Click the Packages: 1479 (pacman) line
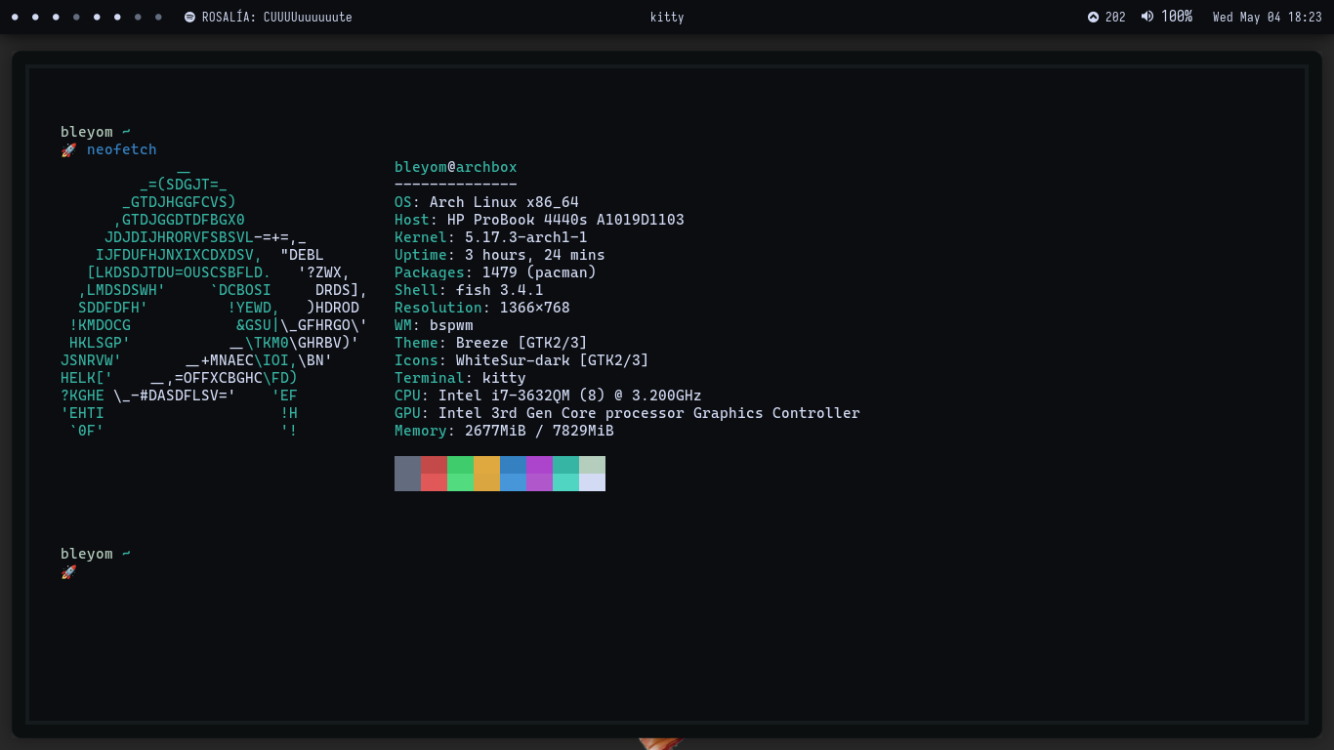This screenshot has width=1334, height=750. point(495,272)
